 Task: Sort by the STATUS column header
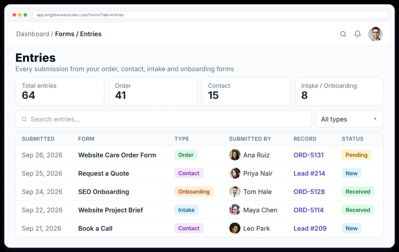[353, 139]
